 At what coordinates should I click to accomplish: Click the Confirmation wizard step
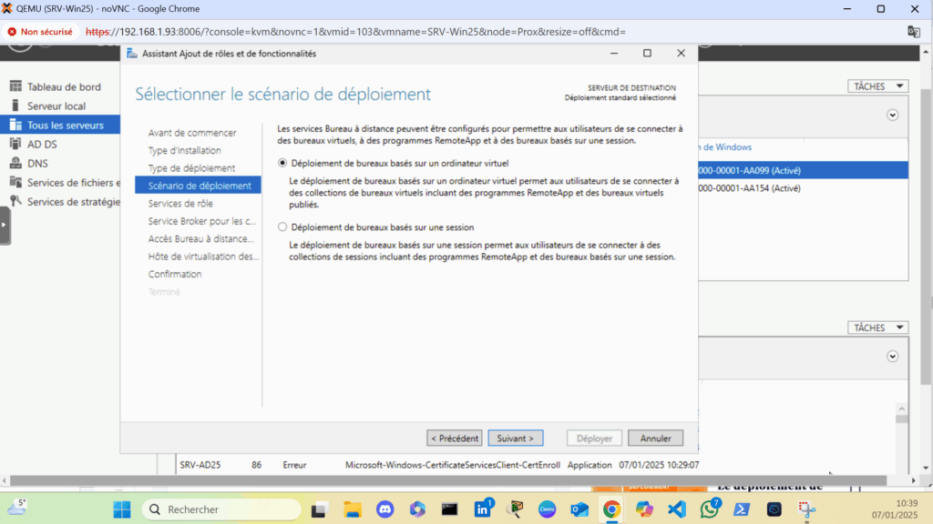(175, 274)
